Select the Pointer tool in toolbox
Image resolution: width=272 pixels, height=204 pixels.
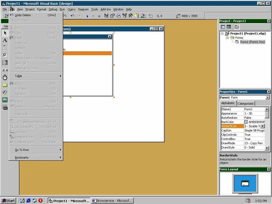click(5, 33)
